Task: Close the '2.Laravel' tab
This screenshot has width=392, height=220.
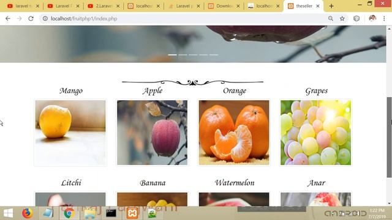Action: 118,6
